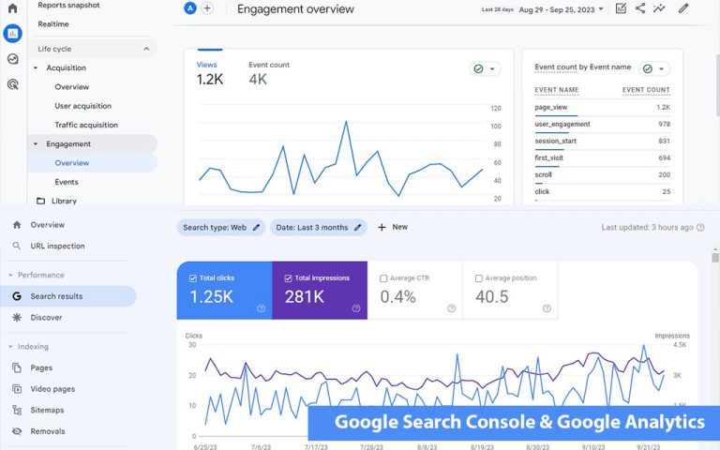Open Traffic acquisition report

(x=85, y=125)
